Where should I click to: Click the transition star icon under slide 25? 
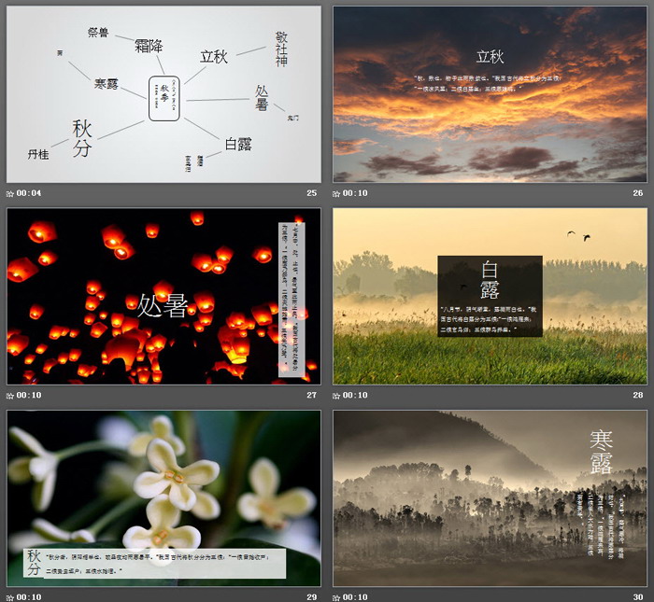[x=10, y=193]
